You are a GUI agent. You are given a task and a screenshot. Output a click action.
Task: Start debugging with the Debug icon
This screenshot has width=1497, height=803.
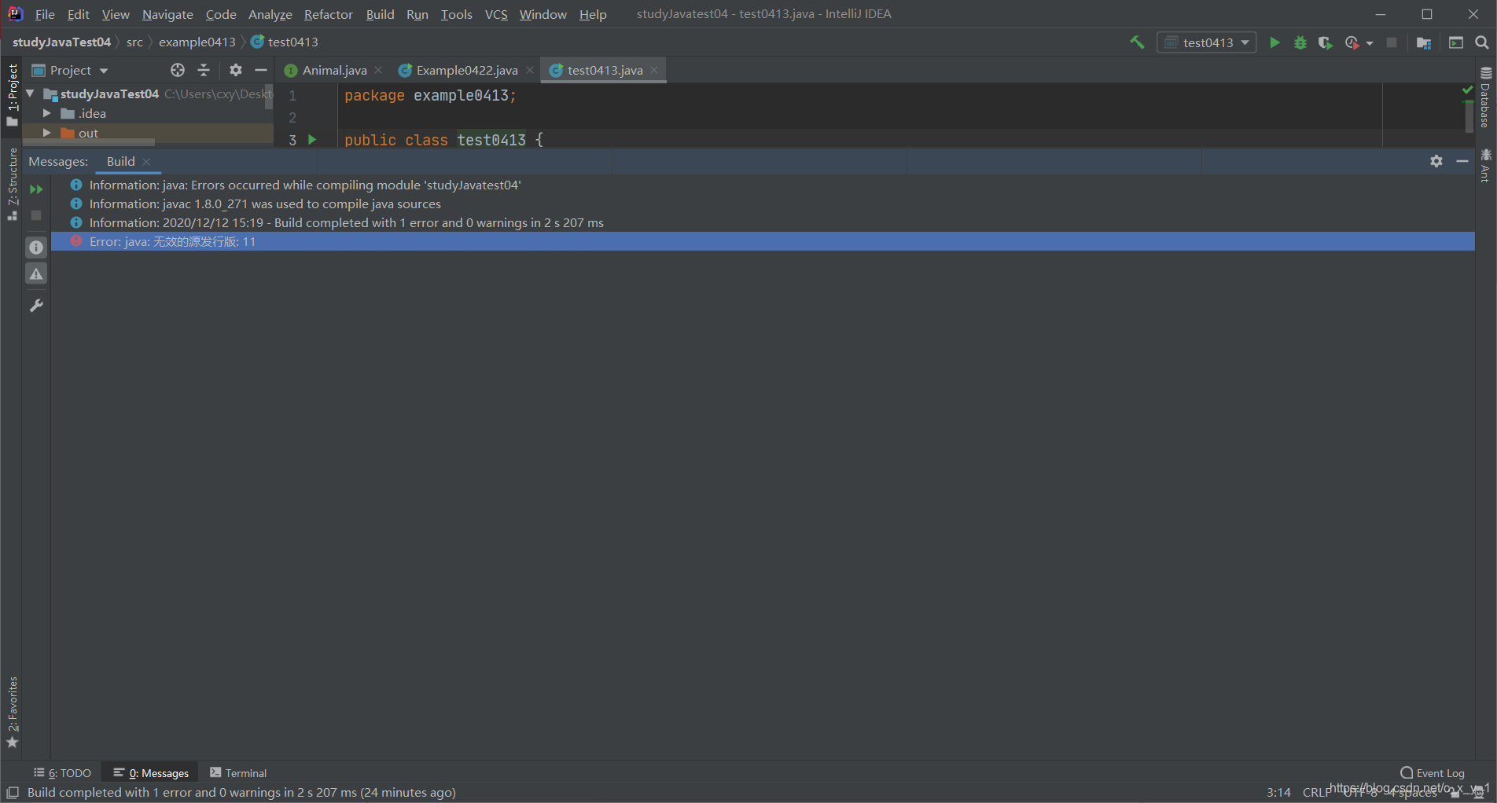click(x=1300, y=42)
